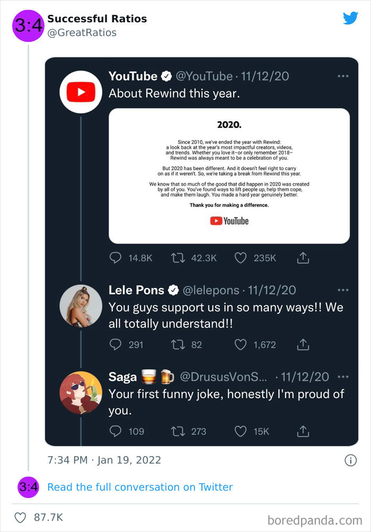Open the options menu on YouTube's tweet
This screenshot has width=371, height=532.
[x=343, y=76]
